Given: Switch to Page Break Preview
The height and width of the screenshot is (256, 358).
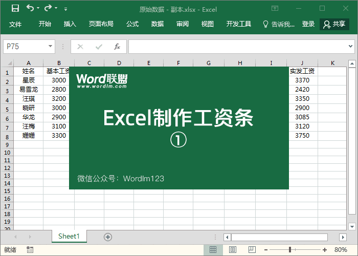Looking at the screenshot, I should [252, 249].
